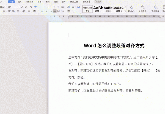
Task: Click the paragraph shading bucket icon
Action: click(x=68, y=11)
